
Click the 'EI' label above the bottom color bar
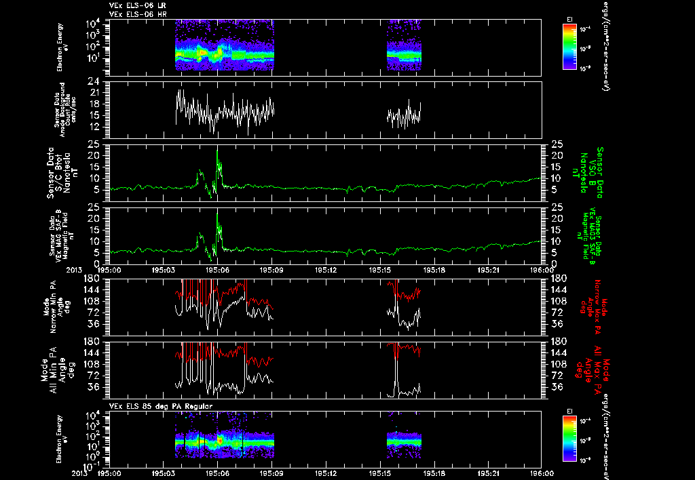pyautogui.click(x=569, y=412)
